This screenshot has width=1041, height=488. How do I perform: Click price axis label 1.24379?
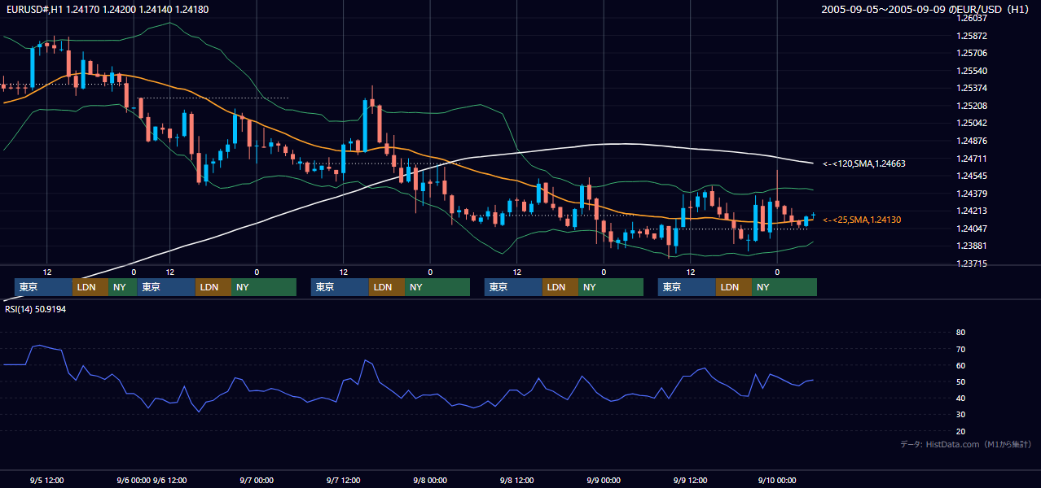pyautogui.click(x=972, y=194)
